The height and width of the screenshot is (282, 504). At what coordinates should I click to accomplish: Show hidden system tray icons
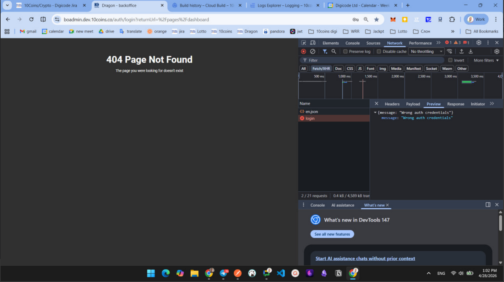[x=429, y=273]
